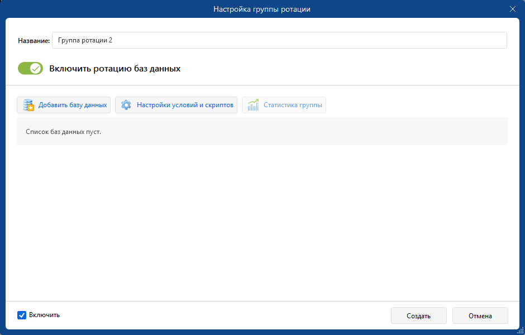Click the Группа ротации 2 text
The image size is (525, 335).
(x=85, y=41)
